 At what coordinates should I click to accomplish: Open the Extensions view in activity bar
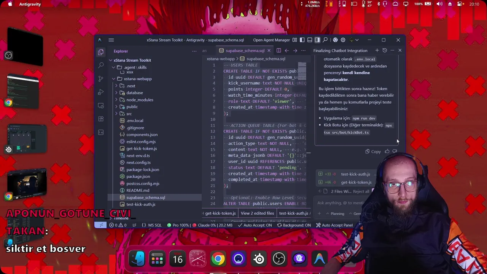point(101,119)
